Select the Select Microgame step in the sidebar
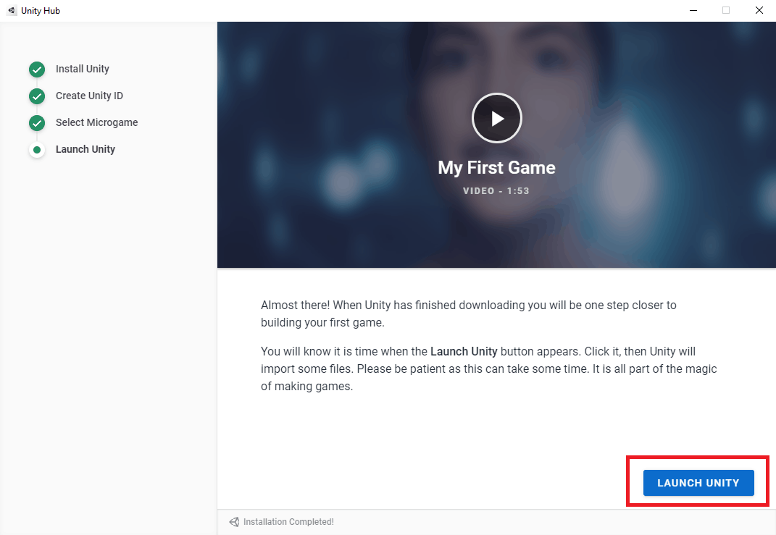 pyautogui.click(x=96, y=122)
